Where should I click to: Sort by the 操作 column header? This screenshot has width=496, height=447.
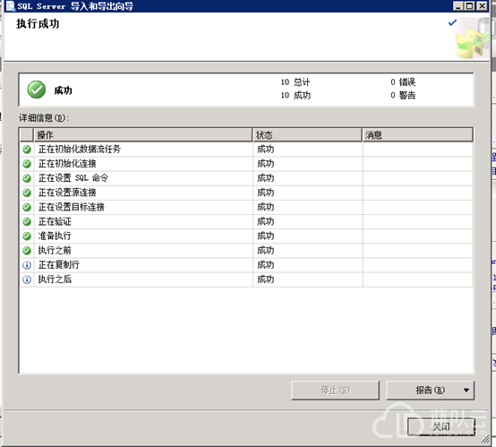142,135
